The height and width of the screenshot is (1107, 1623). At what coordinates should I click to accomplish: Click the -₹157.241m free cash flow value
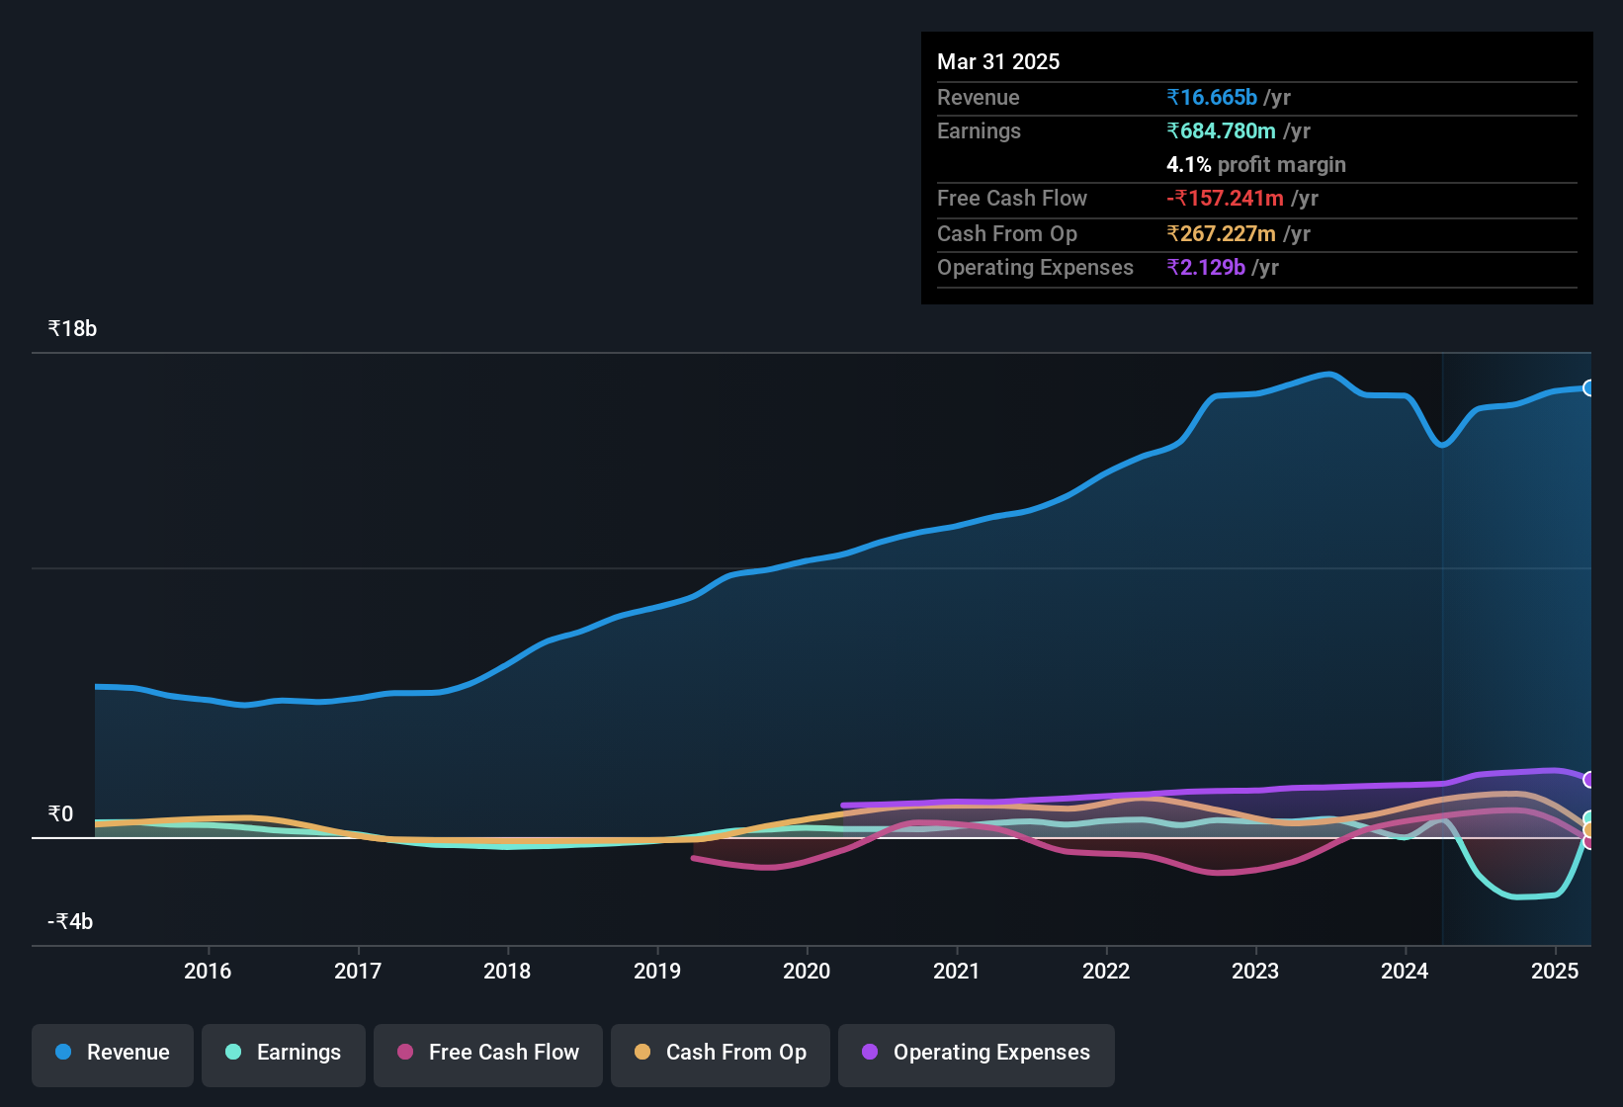(1225, 198)
